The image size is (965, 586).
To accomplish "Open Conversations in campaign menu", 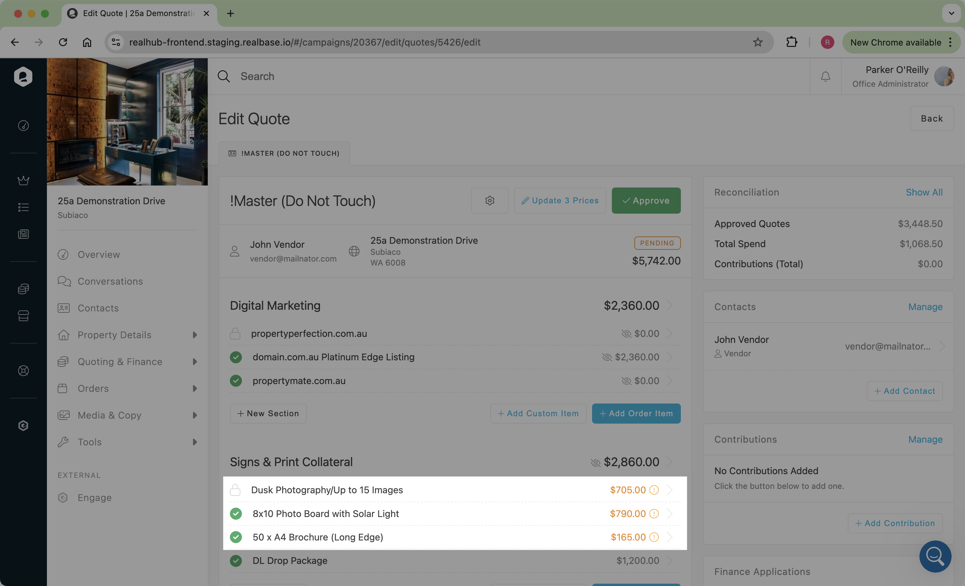I will point(110,282).
